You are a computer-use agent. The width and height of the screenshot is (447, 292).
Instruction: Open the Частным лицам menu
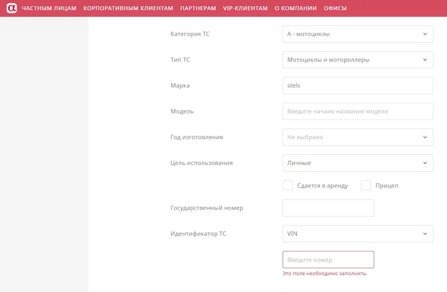(49, 8)
